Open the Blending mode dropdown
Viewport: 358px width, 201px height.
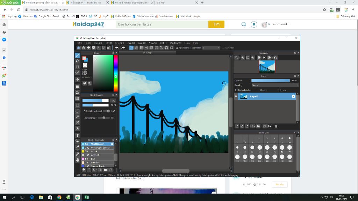[275, 85]
